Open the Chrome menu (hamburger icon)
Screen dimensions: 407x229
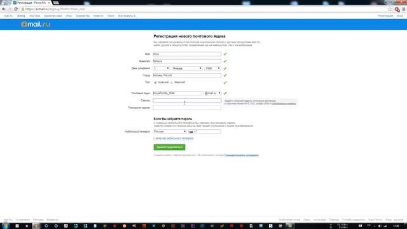click(x=404, y=9)
